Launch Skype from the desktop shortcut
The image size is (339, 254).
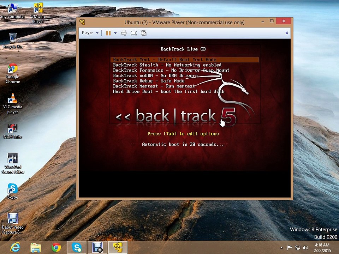tap(13, 191)
